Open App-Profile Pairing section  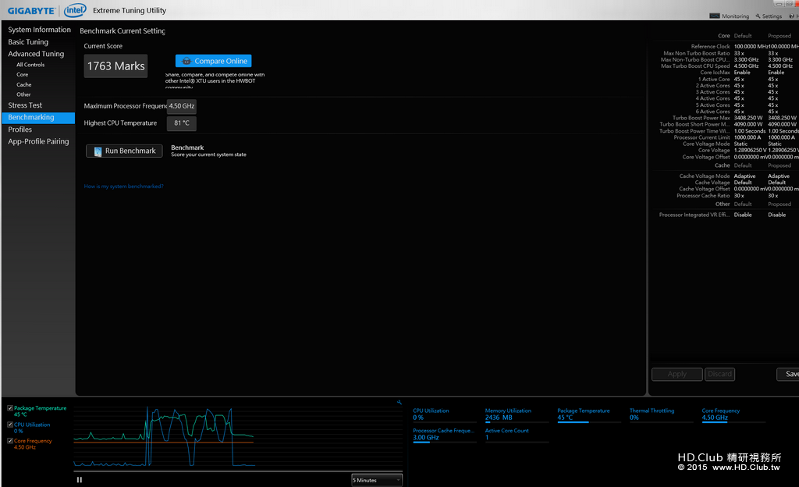point(38,141)
